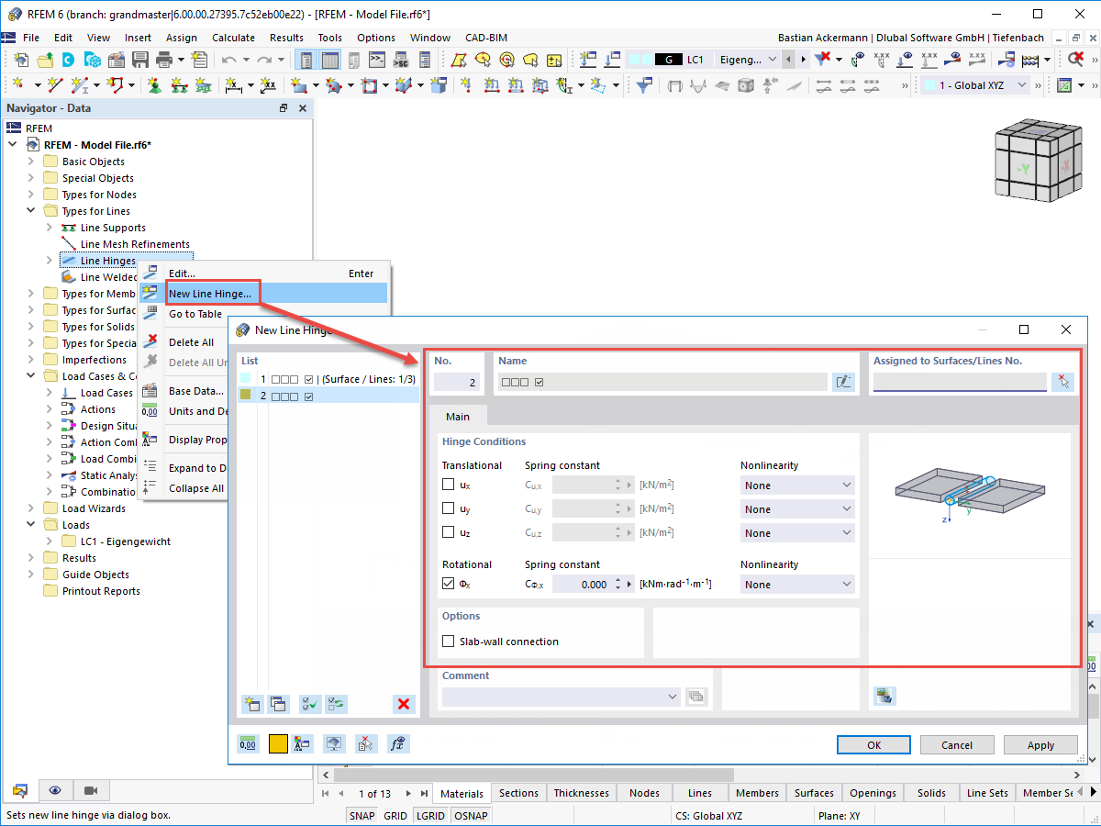Open the edit formulas fx icon
1101x826 pixels.
397,743
